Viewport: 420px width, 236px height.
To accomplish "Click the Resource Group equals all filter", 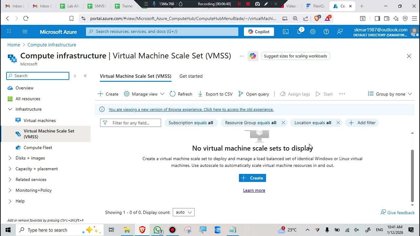I will tap(251, 123).
